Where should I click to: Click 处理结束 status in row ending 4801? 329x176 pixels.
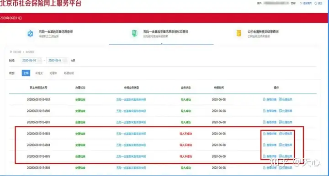click(x=80, y=122)
